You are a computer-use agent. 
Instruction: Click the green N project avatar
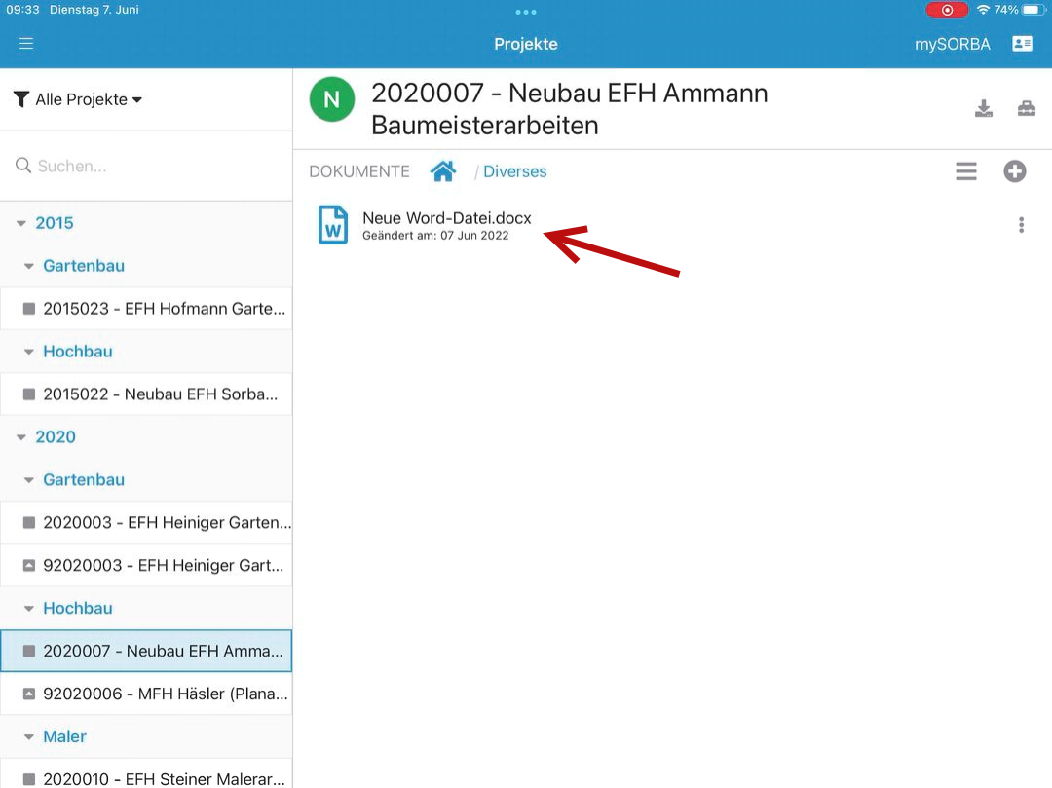tap(332, 99)
